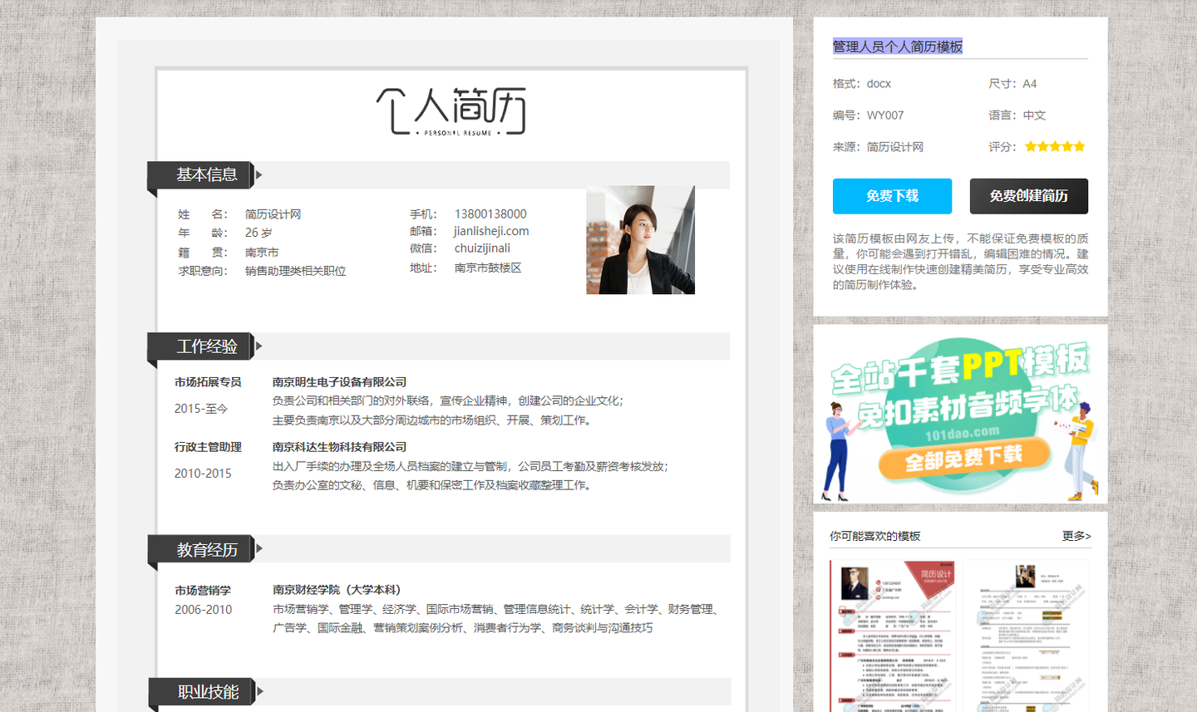Click the 你可能喜欢的模板 heading
The image size is (1197, 712).
click(x=875, y=536)
